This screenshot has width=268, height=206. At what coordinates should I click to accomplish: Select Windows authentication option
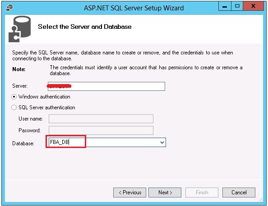click(14, 97)
